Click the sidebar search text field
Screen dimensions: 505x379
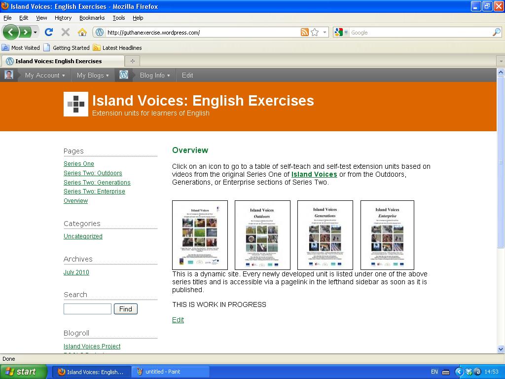(87, 309)
